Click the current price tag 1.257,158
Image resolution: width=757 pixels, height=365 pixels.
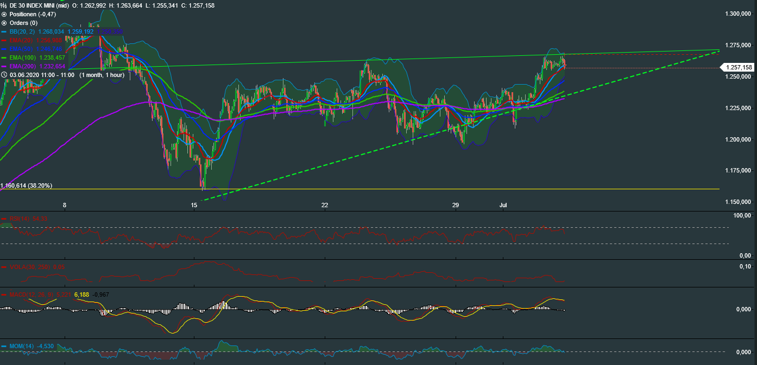[x=737, y=68]
